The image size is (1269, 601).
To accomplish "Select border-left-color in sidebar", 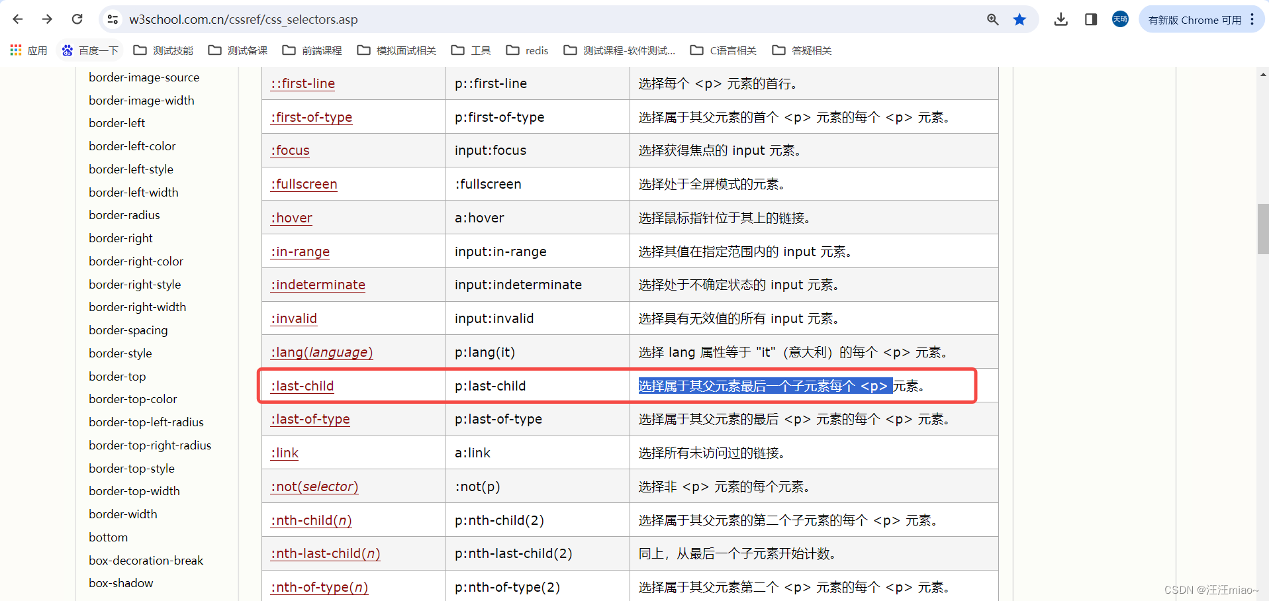I will pos(132,146).
